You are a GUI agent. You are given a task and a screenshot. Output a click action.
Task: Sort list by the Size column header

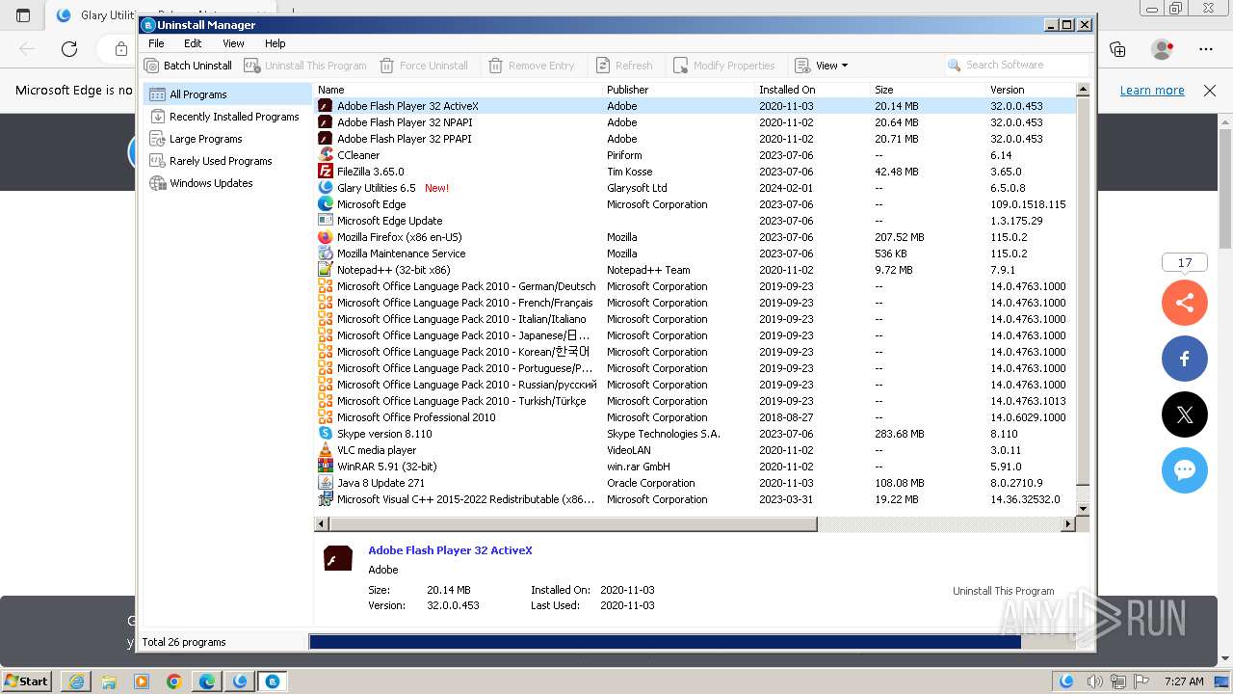tap(929, 90)
